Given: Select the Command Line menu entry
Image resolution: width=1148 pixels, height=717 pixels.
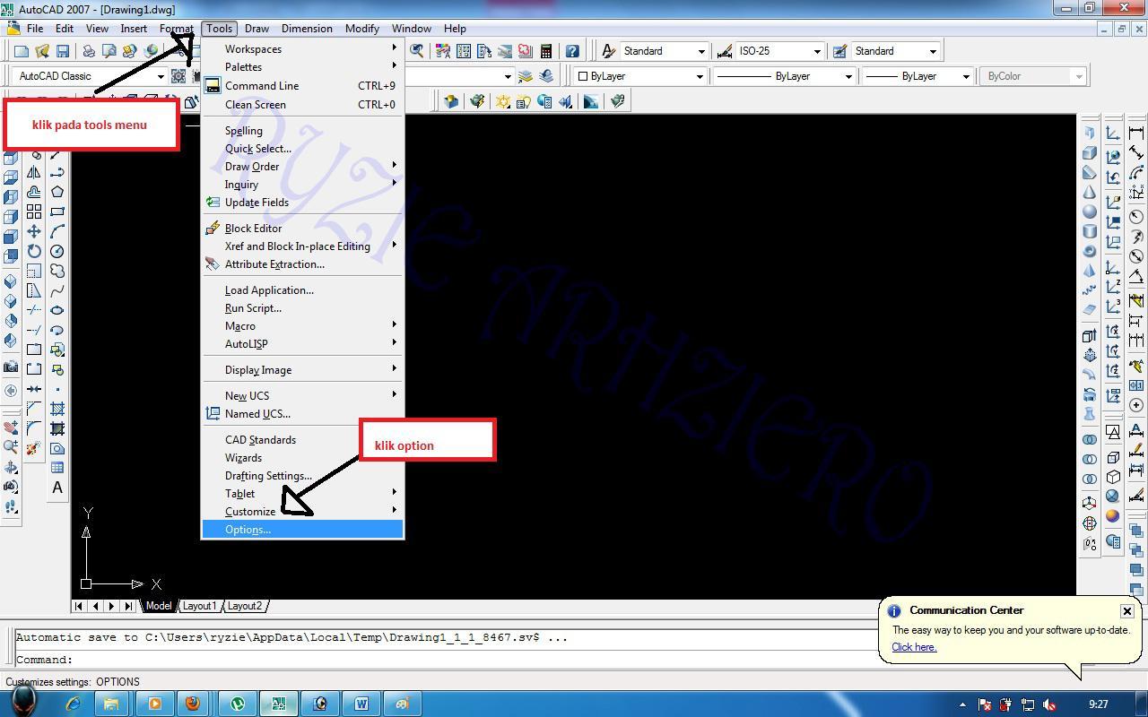Looking at the screenshot, I should coord(302,86).
